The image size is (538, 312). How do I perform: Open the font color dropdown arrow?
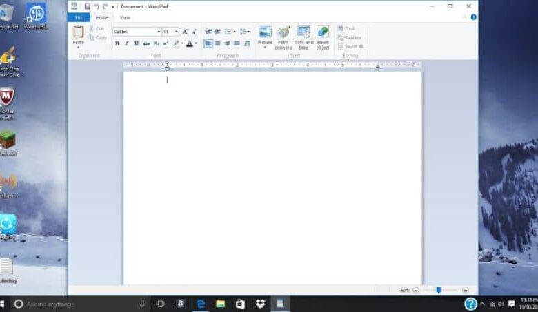[x=196, y=43]
